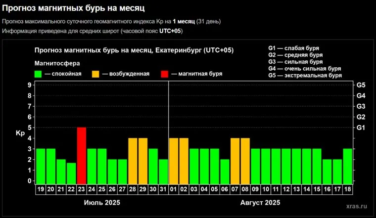
Task: Click the 'Июль 2025' month label
Action: (101, 203)
